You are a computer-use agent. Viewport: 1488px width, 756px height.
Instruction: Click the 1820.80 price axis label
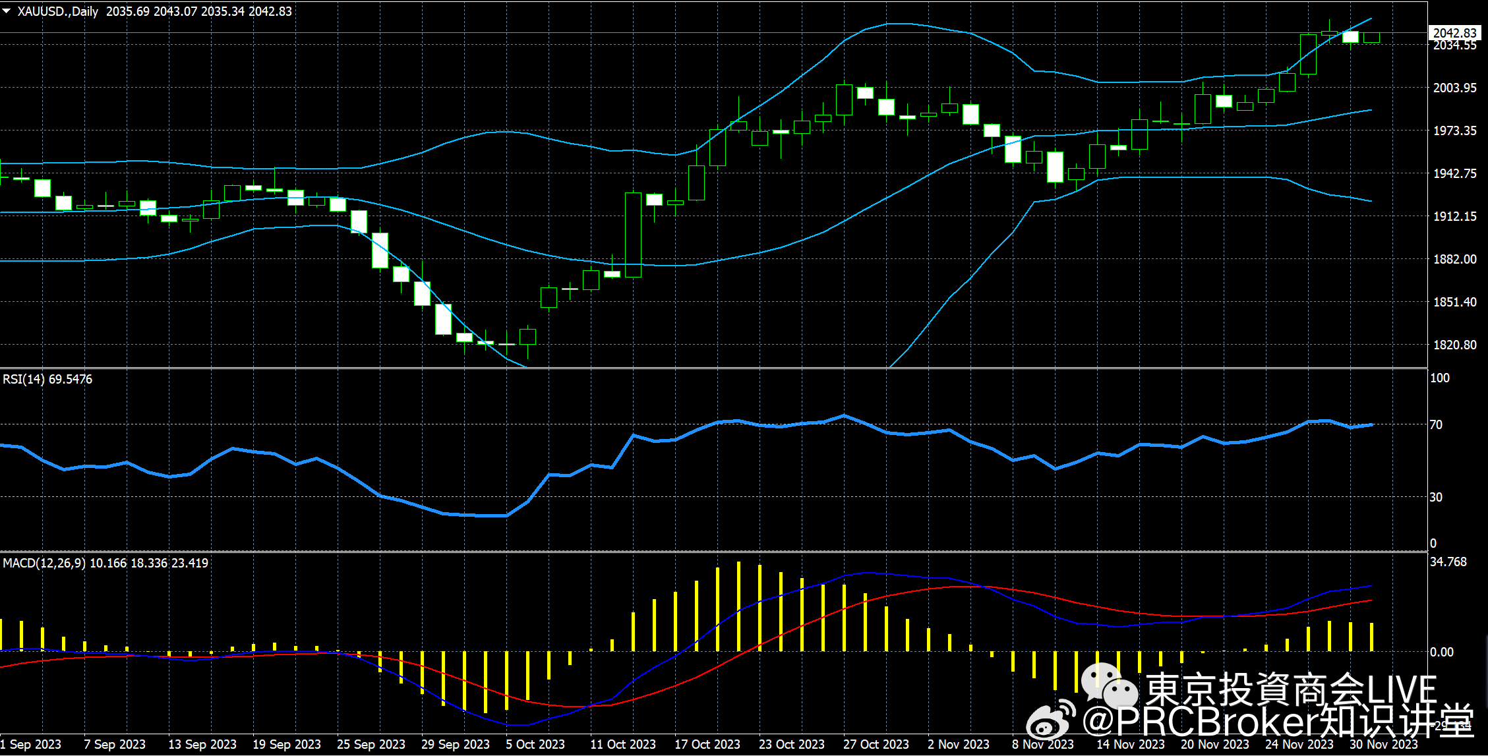click(x=1454, y=345)
